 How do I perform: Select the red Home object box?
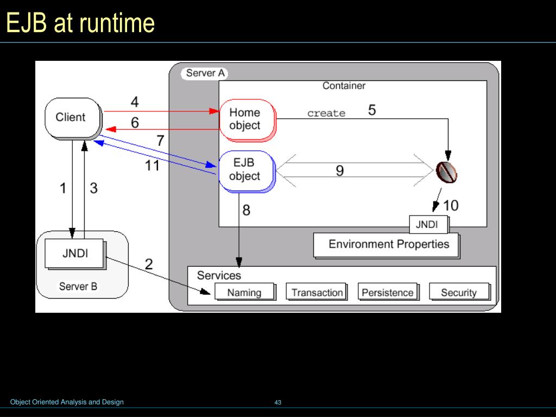tap(248, 120)
